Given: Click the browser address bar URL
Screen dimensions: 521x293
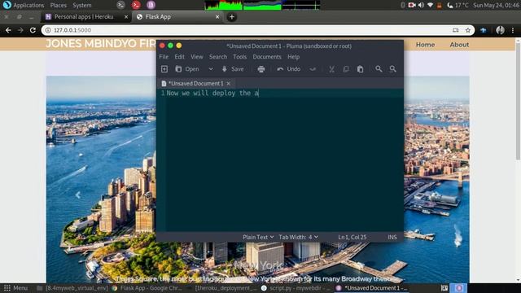Looking at the screenshot, I should pos(72,30).
